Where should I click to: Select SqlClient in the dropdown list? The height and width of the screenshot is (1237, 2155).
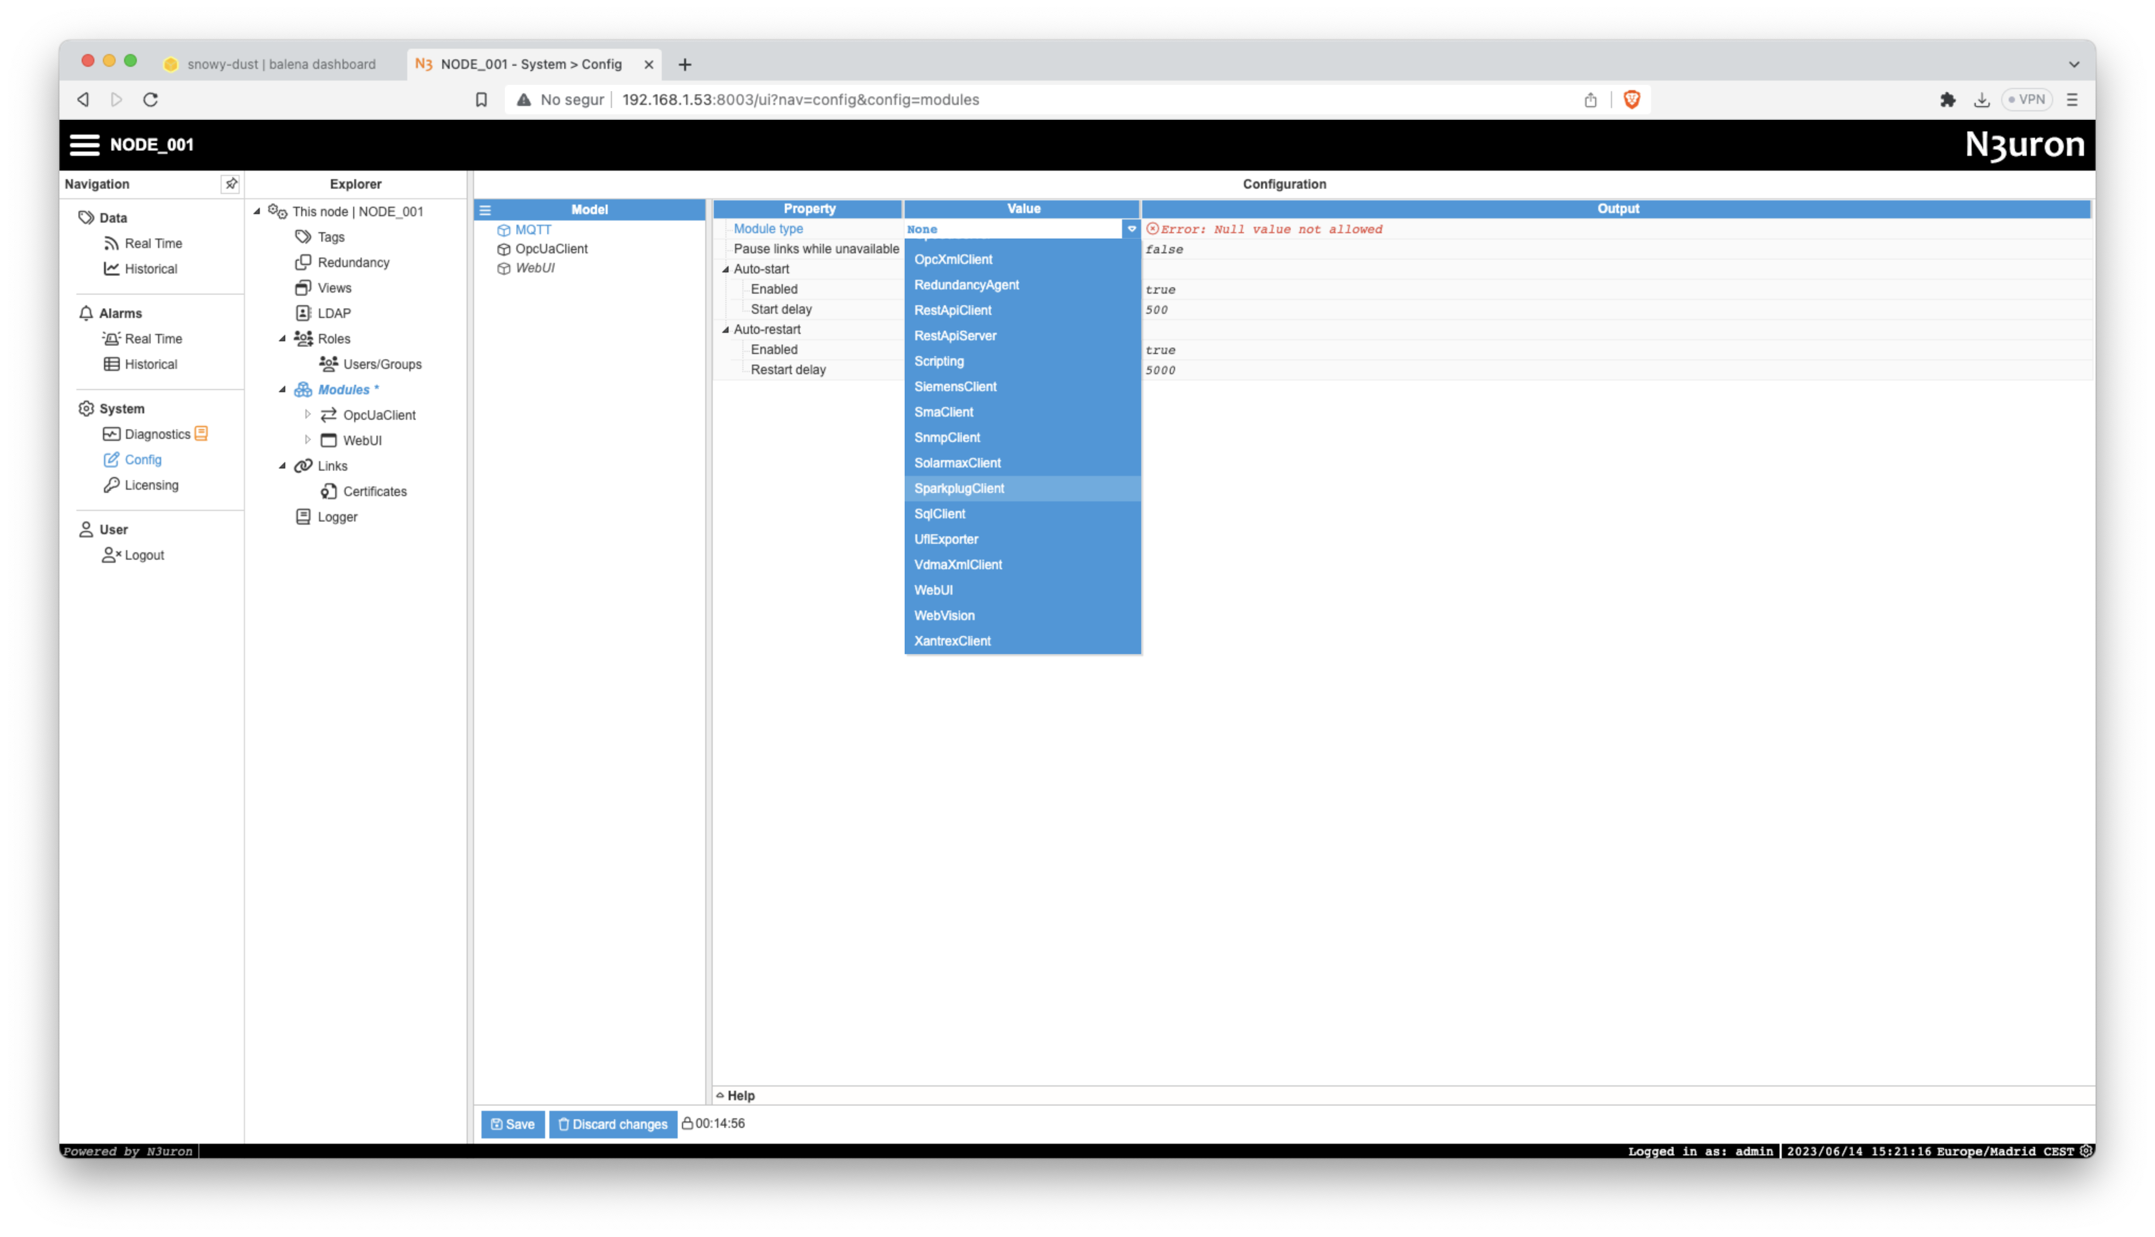click(939, 514)
